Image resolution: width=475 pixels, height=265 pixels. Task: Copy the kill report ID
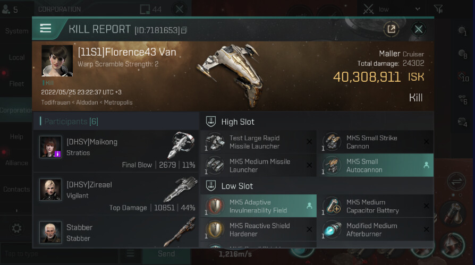tap(184, 30)
